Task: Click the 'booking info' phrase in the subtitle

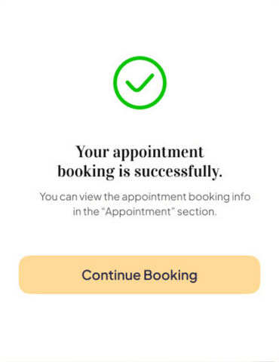Action: pyautogui.click(x=219, y=197)
